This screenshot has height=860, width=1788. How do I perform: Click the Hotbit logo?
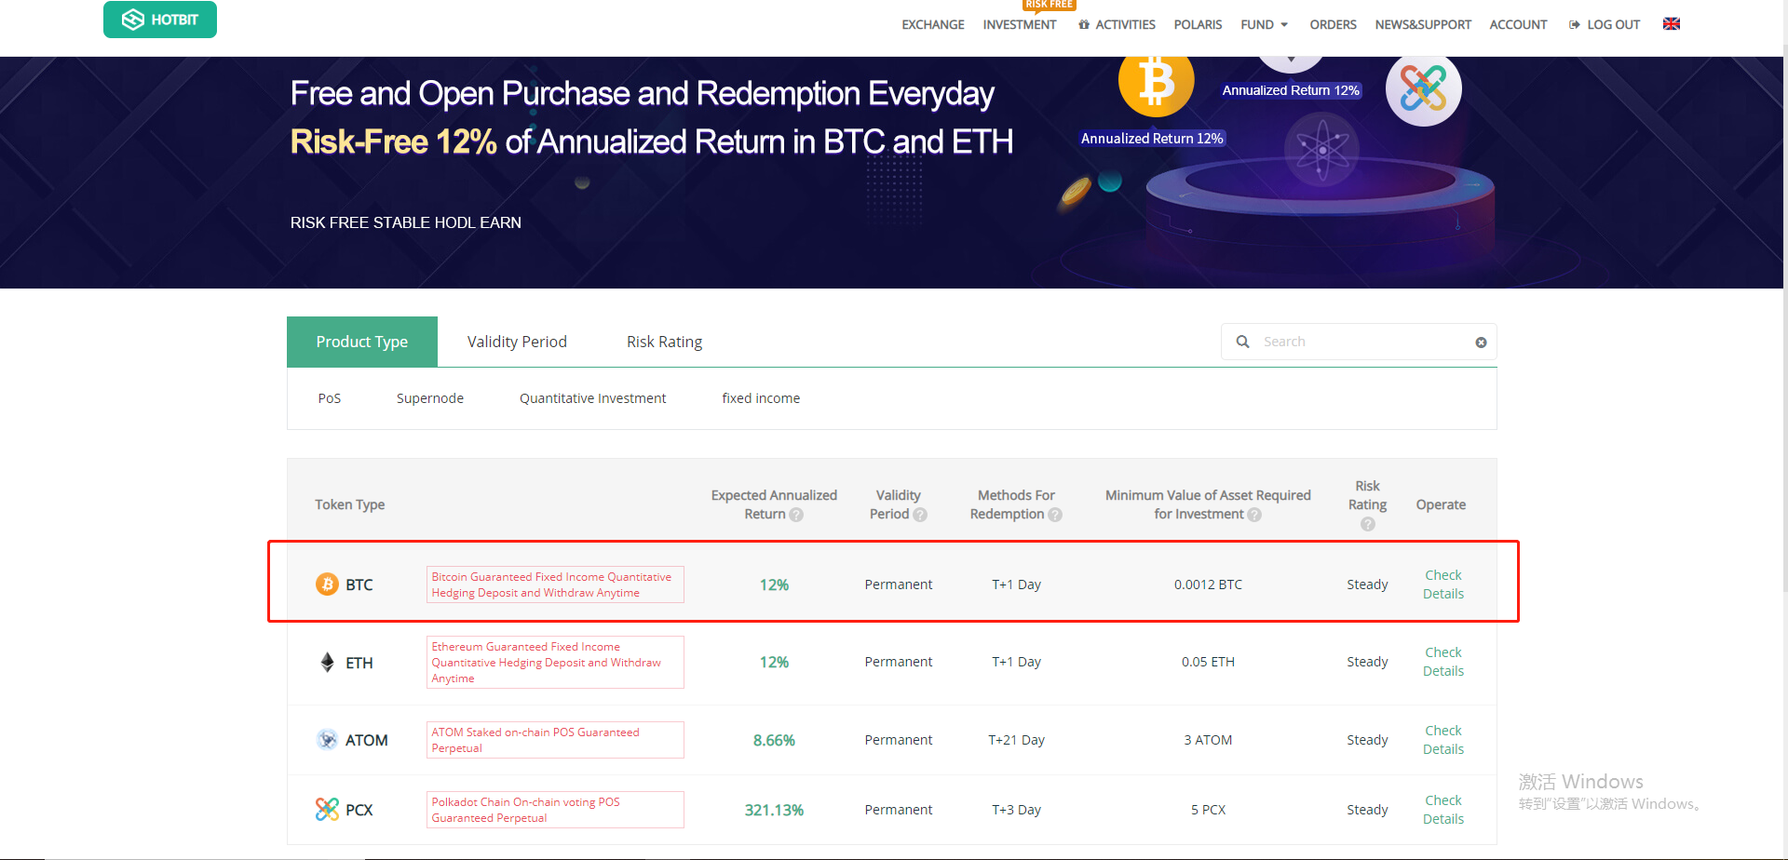[160, 20]
